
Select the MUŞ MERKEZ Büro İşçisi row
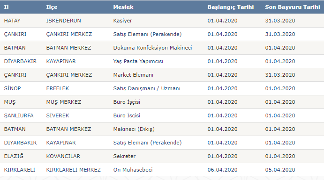[x=162, y=102]
